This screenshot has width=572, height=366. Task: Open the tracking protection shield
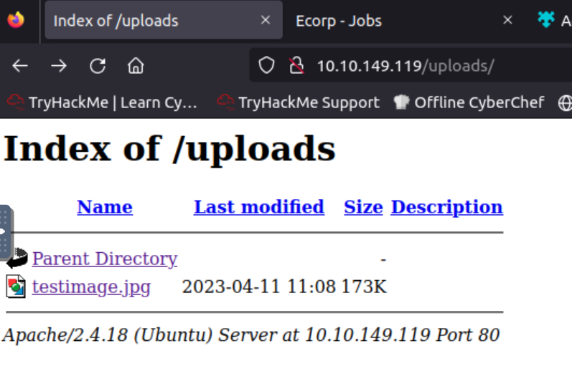[266, 67]
